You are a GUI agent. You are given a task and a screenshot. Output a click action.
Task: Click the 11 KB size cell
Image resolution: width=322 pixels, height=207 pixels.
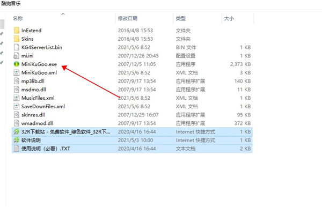[x=244, y=90]
